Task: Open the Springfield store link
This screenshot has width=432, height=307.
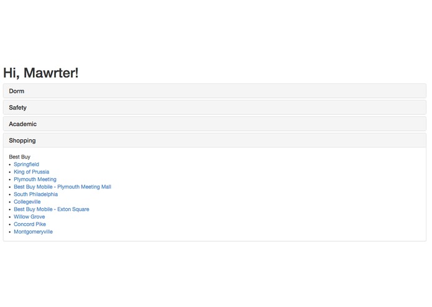Action: pyautogui.click(x=27, y=165)
